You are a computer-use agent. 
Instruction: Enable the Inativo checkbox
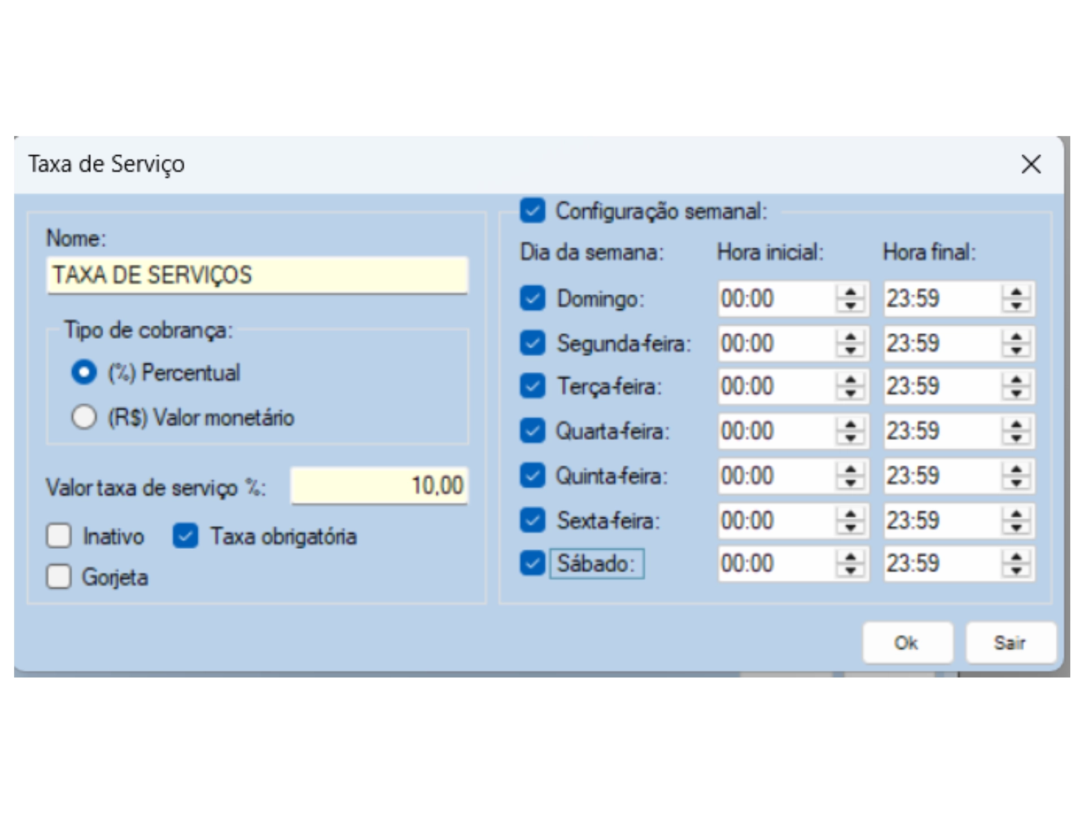59,536
